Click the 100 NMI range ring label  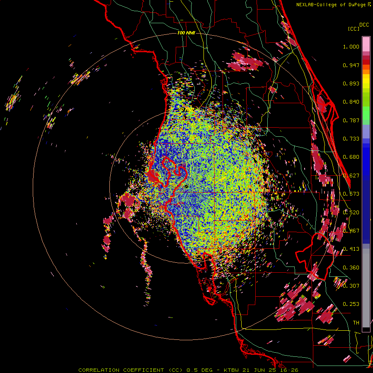click(186, 33)
